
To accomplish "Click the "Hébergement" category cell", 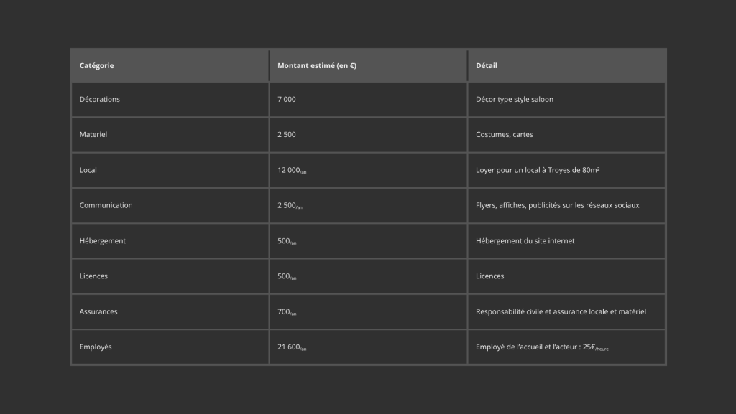I will click(x=103, y=240).
